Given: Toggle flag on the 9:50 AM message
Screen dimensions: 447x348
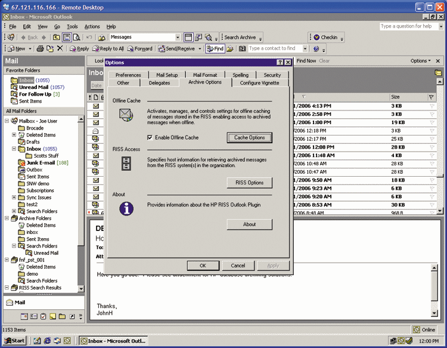Looking at the screenshot, I should (432, 180).
